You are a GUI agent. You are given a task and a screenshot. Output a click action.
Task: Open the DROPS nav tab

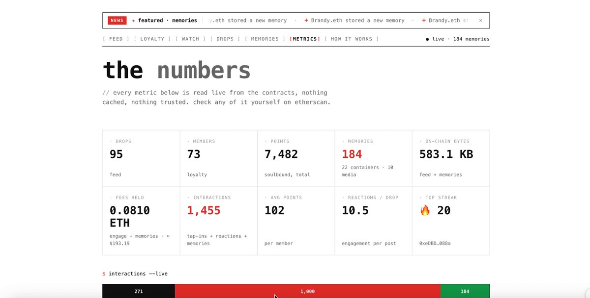pyautogui.click(x=225, y=39)
